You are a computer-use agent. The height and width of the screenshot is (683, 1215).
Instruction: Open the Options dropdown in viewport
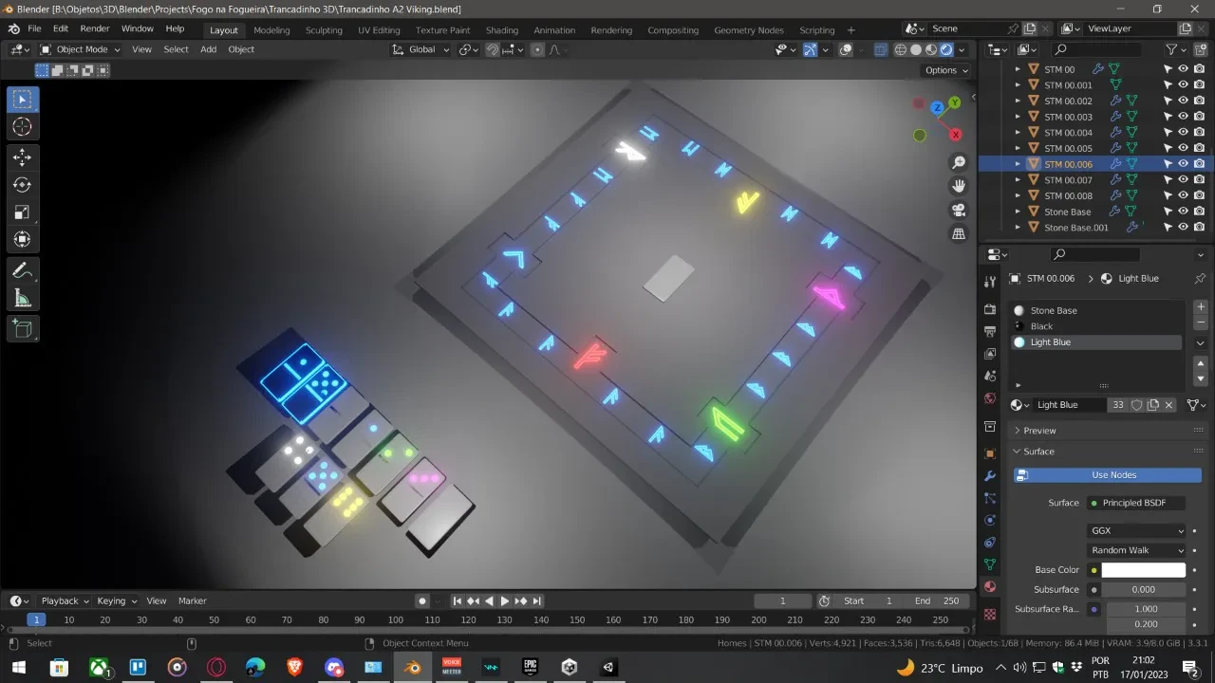(x=946, y=70)
